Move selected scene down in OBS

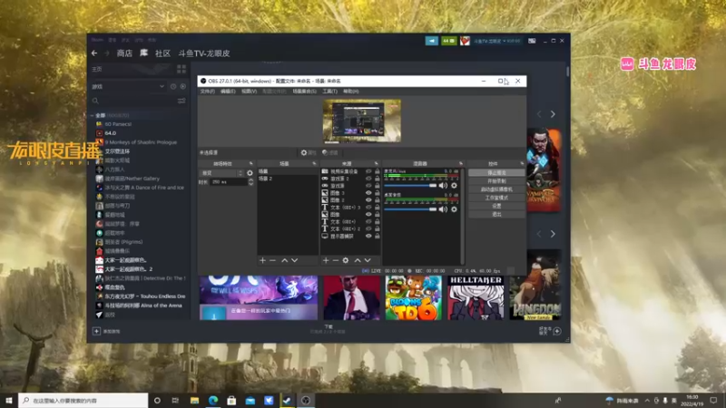click(x=294, y=260)
